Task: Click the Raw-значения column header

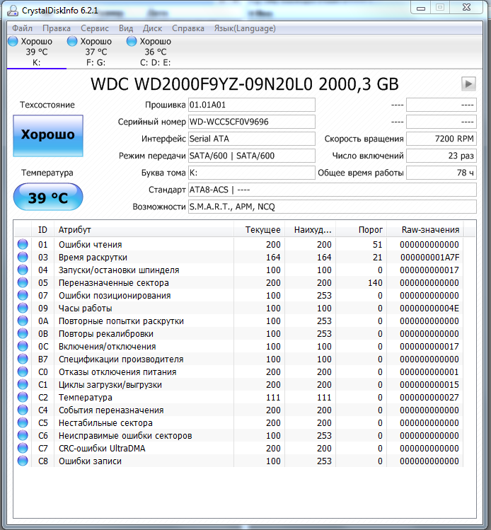Action: (430, 230)
